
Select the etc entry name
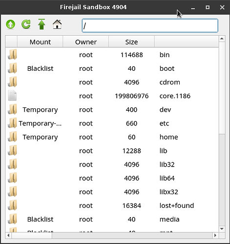[164, 123]
